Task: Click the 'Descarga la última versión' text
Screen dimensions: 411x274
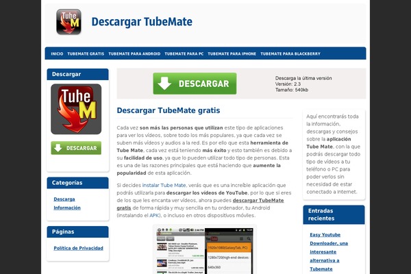Action: point(303,78)
